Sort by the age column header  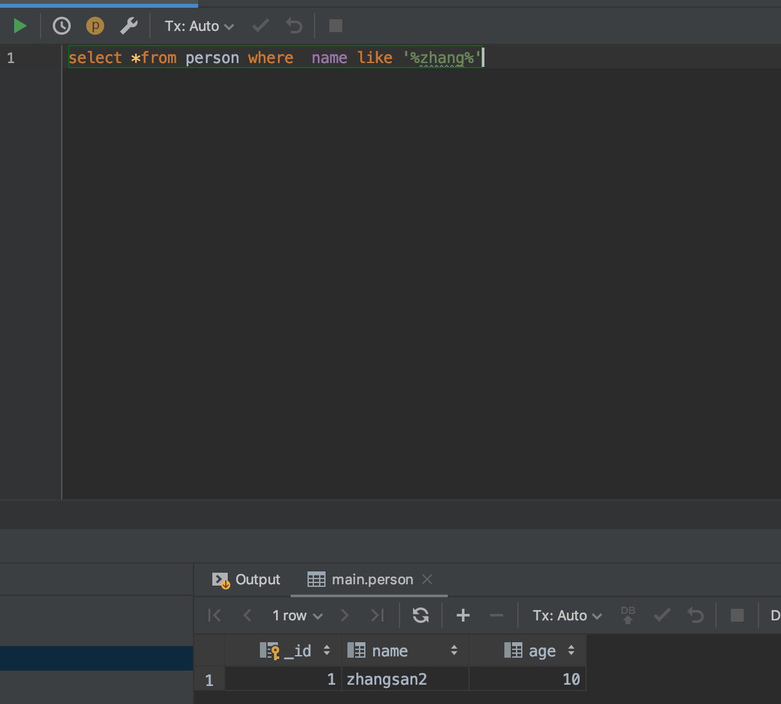[x=528, y=651]
